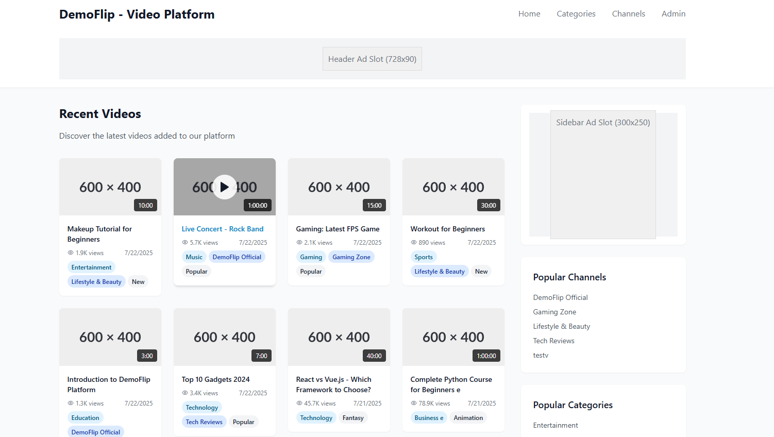Screen dimensions: 774x437
Task: Select DemoFlip Official tag on Introduction card
Action: coord(96,432)
